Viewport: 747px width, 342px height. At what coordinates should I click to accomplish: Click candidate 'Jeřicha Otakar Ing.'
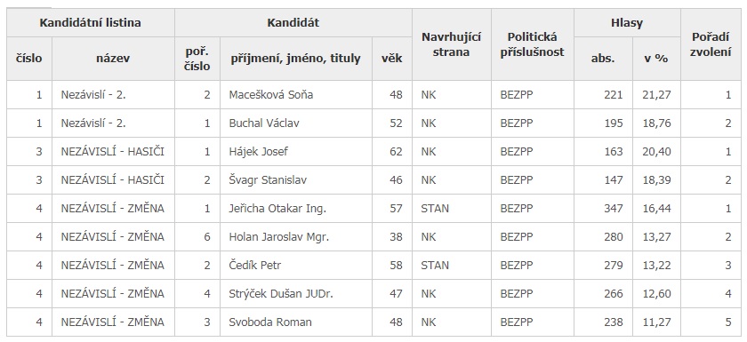277,209
